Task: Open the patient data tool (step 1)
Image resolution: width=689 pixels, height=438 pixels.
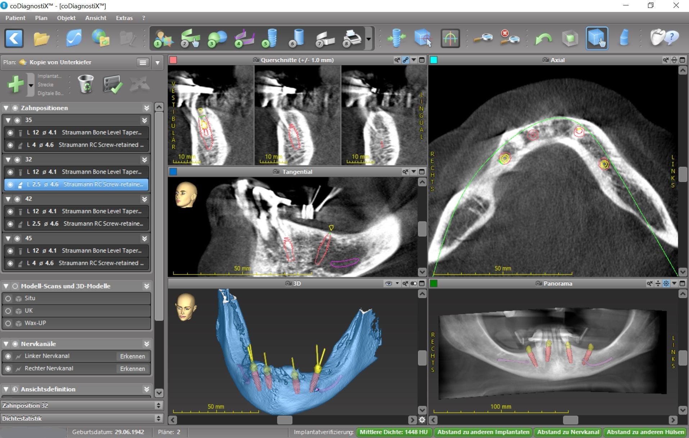Action: [163, 38]
